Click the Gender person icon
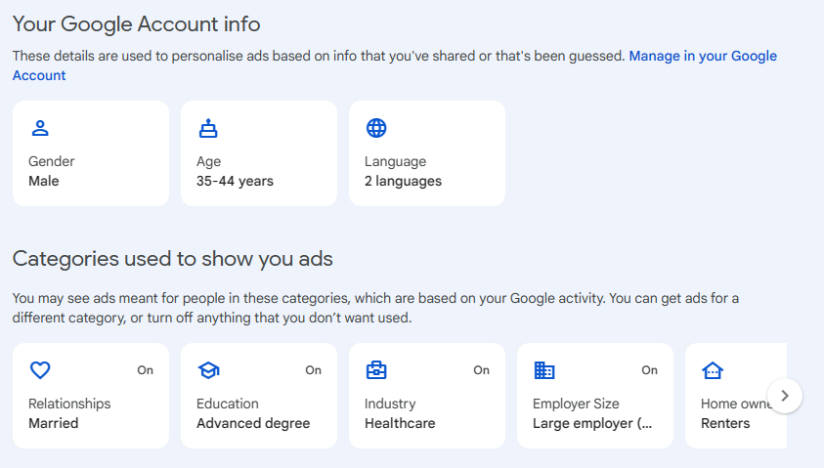The width and height of the screenshot is (824, 468). click(x=40, y=128)
